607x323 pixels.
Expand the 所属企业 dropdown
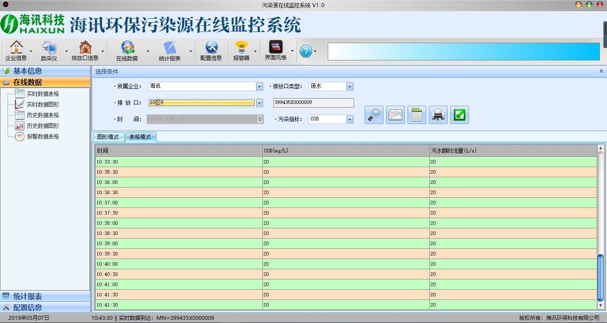point(259,87)
